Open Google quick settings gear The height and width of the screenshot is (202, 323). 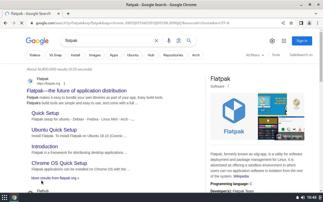(272, 41)
